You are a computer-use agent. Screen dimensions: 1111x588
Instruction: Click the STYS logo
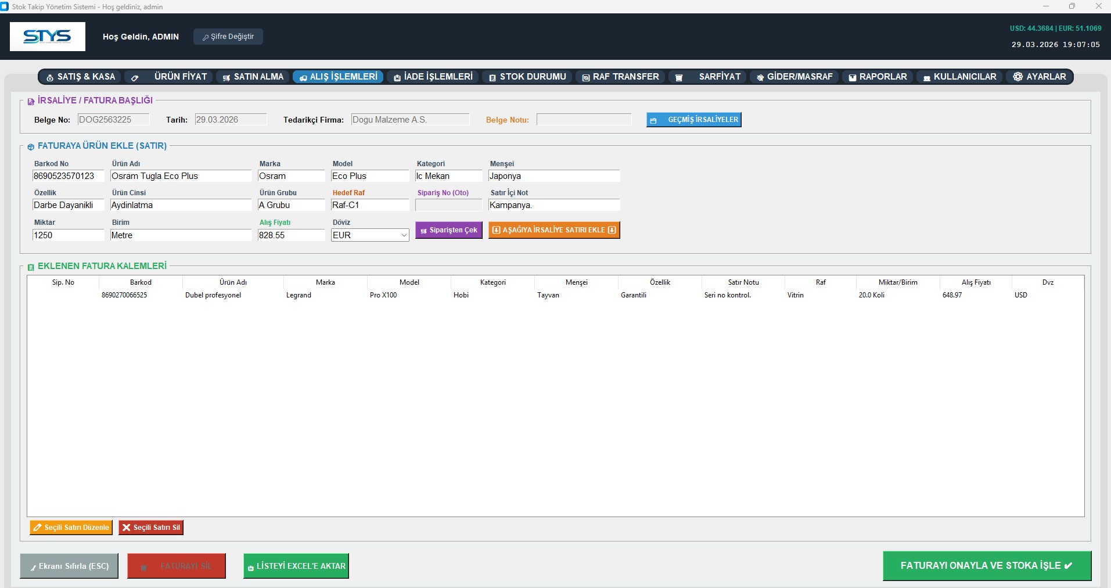[48, 37]
